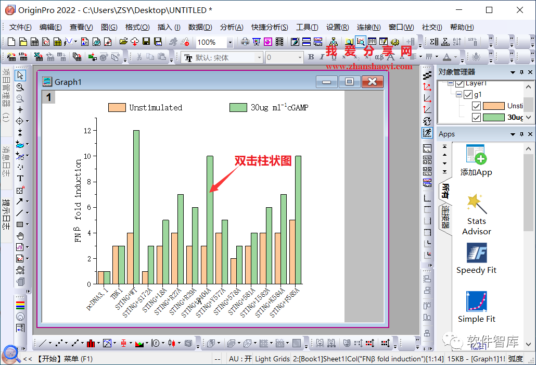Image resolution: width=536 pixels, height=365 pixels.
Task: Uncheck the Layer1 visibility checkbox
Action: pyautogui.click(x=460, y=83)
